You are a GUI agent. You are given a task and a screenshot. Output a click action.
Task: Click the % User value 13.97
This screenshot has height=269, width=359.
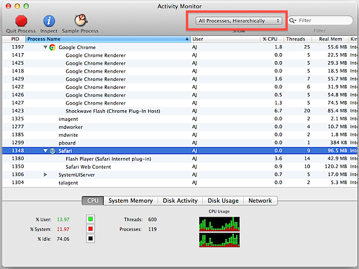click(63, 219)
